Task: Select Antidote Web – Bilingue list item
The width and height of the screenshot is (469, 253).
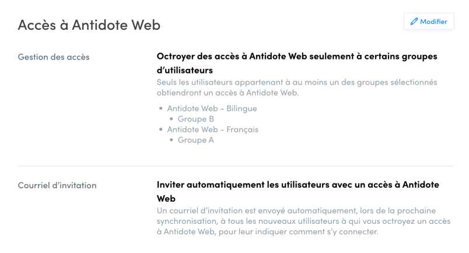Action: tap(212, 108)
